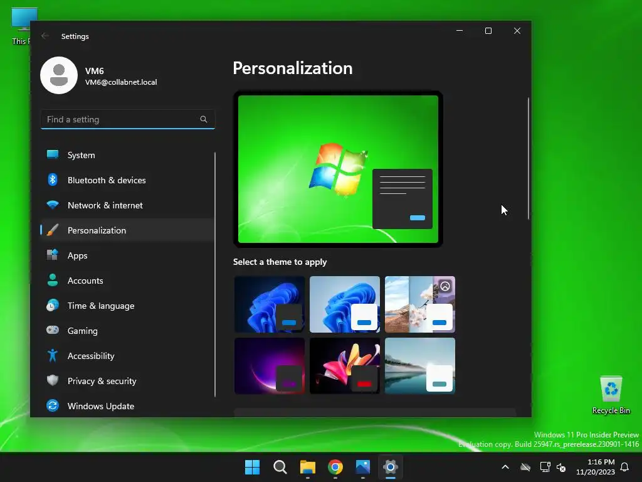This screenshot has width=642, height=482.
Task: Click the Accessibility figure icon
Action: pos(53,355)
